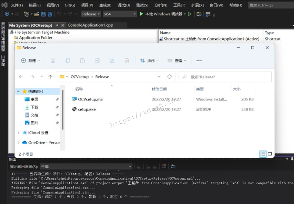Open the 排序 sort dropdown in Explorer

click(x=149, y=60)
